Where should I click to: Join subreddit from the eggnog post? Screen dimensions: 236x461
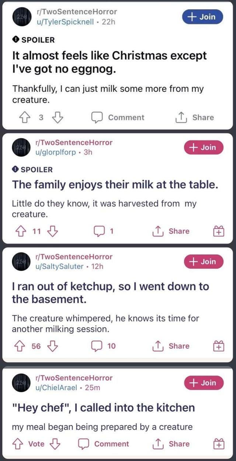tap(202, 17)
